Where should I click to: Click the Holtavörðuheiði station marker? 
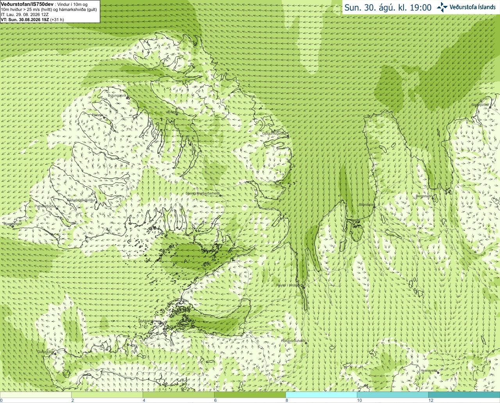point(306,343)
